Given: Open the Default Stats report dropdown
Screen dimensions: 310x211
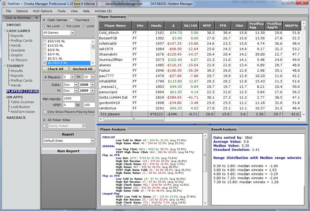Looking at the screenshot, I should coord(92,141).
